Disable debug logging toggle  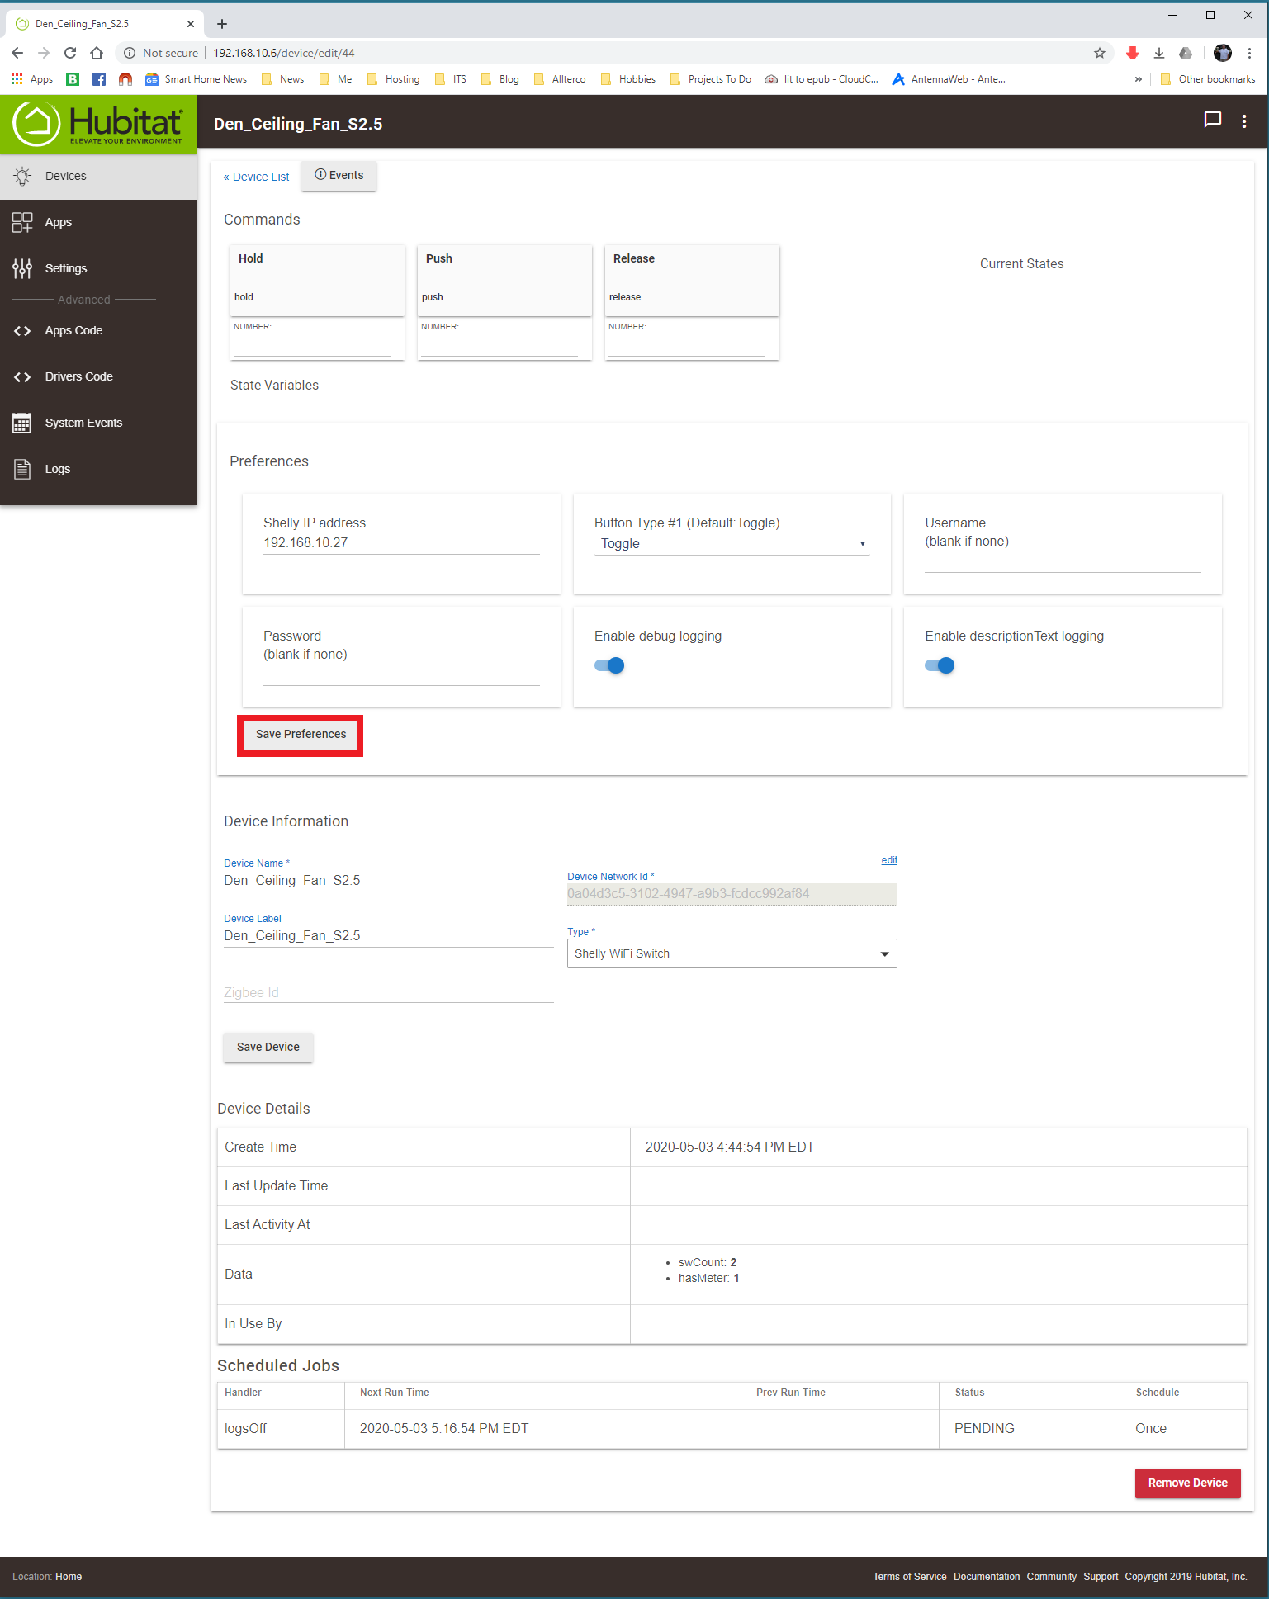[x=609, y=665]
